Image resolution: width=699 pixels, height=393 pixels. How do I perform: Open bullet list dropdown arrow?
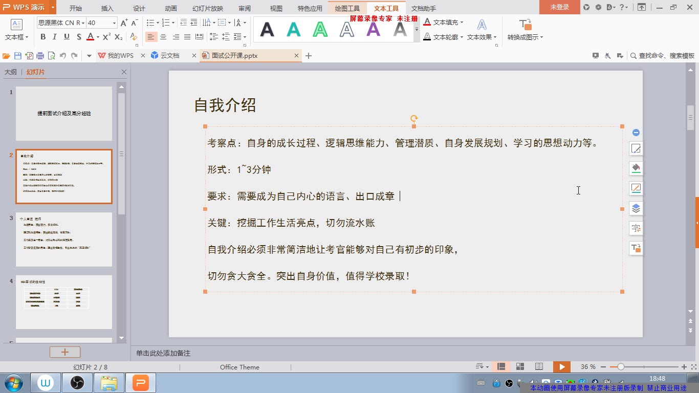(x=157, y=23)
